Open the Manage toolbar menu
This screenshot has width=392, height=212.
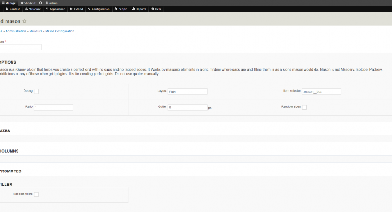pyautogui.click(x=9, y=3)
